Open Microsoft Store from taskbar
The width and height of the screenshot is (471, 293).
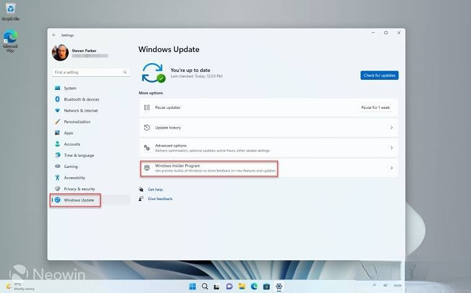(266, 286)
